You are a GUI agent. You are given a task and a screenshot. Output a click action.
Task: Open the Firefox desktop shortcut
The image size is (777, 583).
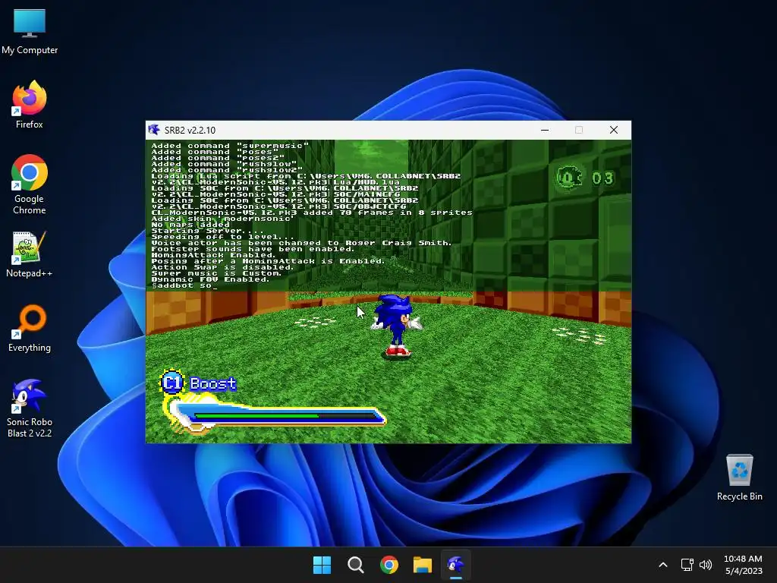coord(30,105)
